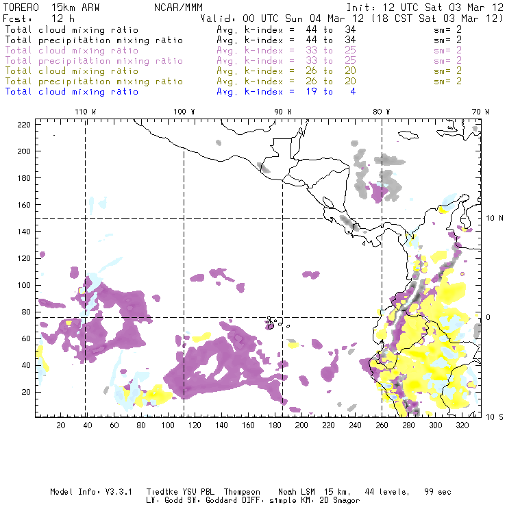Click the "Model Info: V3.3.1" footer text
The image size is (507, 507).
[x=91, y=492]
